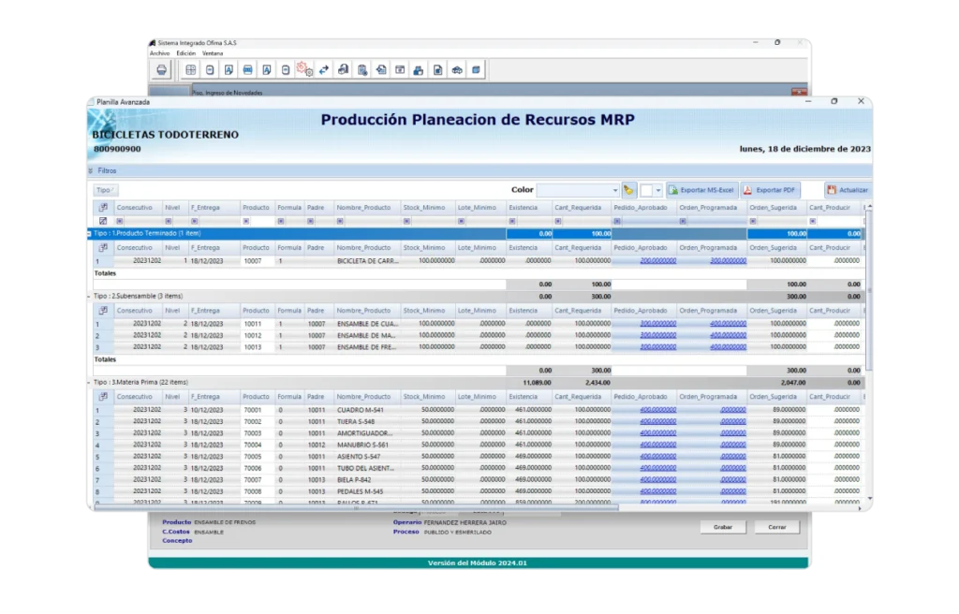Click filter icon under top Lote_Minimo column
Screen dimensions: 959x614
click(x=461, y=222)
